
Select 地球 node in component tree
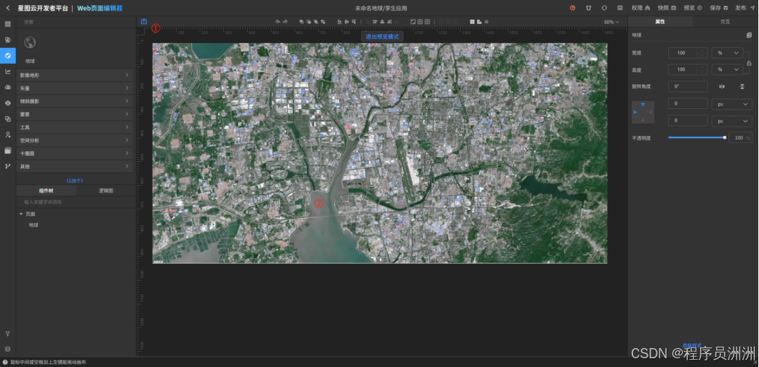(x=33, y=225)
